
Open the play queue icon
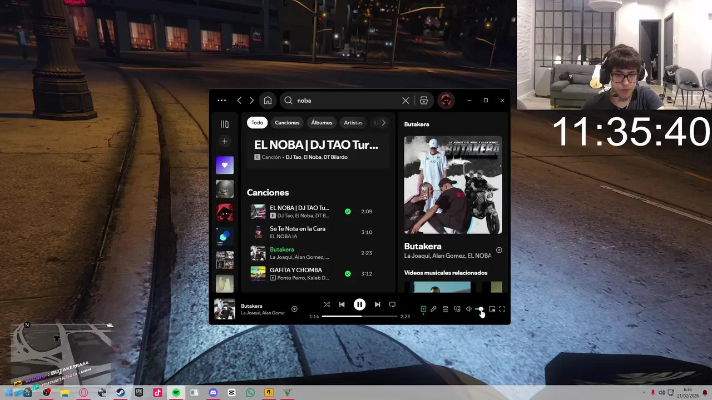445,309
